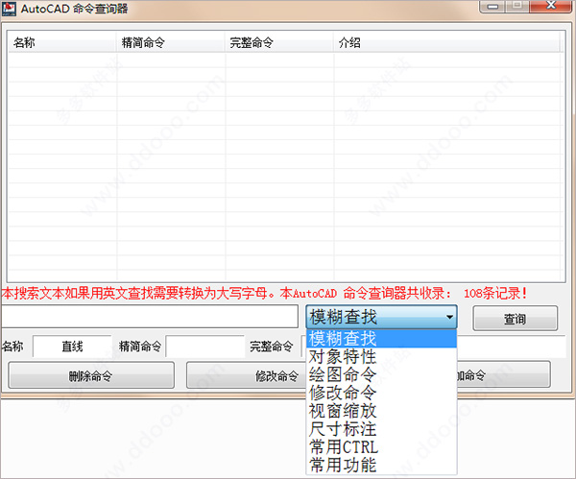This screenshot has width=576, height=479.
Task: Click the 名称 field containing 直线
Action: click(72, 346)
